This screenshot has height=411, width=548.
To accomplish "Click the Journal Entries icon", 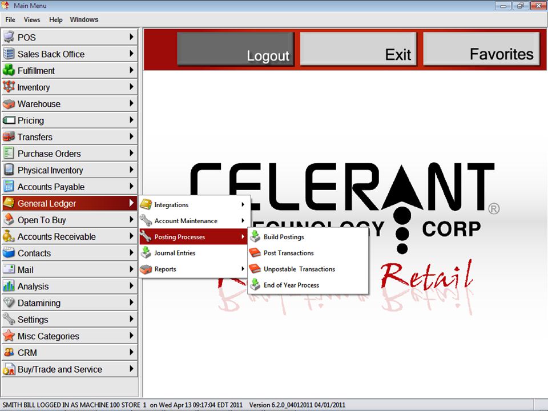I will coord(146,253).
